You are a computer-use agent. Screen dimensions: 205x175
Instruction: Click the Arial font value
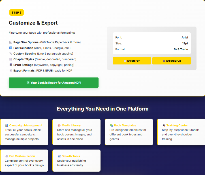[x=185, y=37]
